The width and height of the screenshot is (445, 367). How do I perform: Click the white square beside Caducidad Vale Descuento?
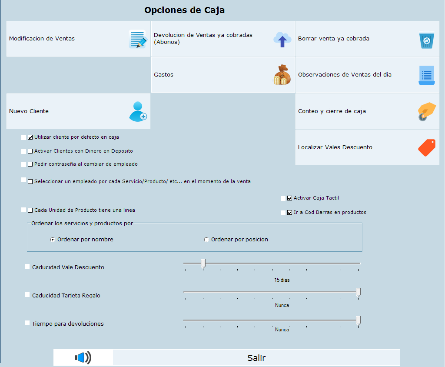pyautogui.click(x=27, y=266)
